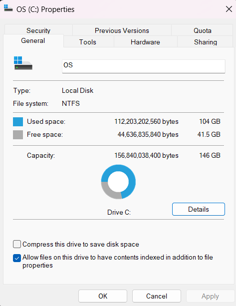Open the Security tab

[38, 30]
